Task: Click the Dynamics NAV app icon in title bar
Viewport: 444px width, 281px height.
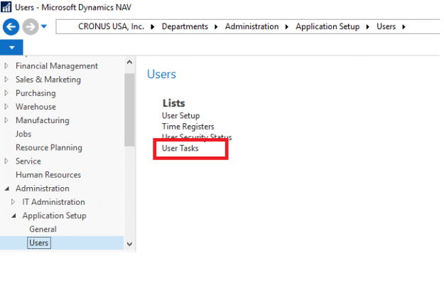Action: coord(6,7)
